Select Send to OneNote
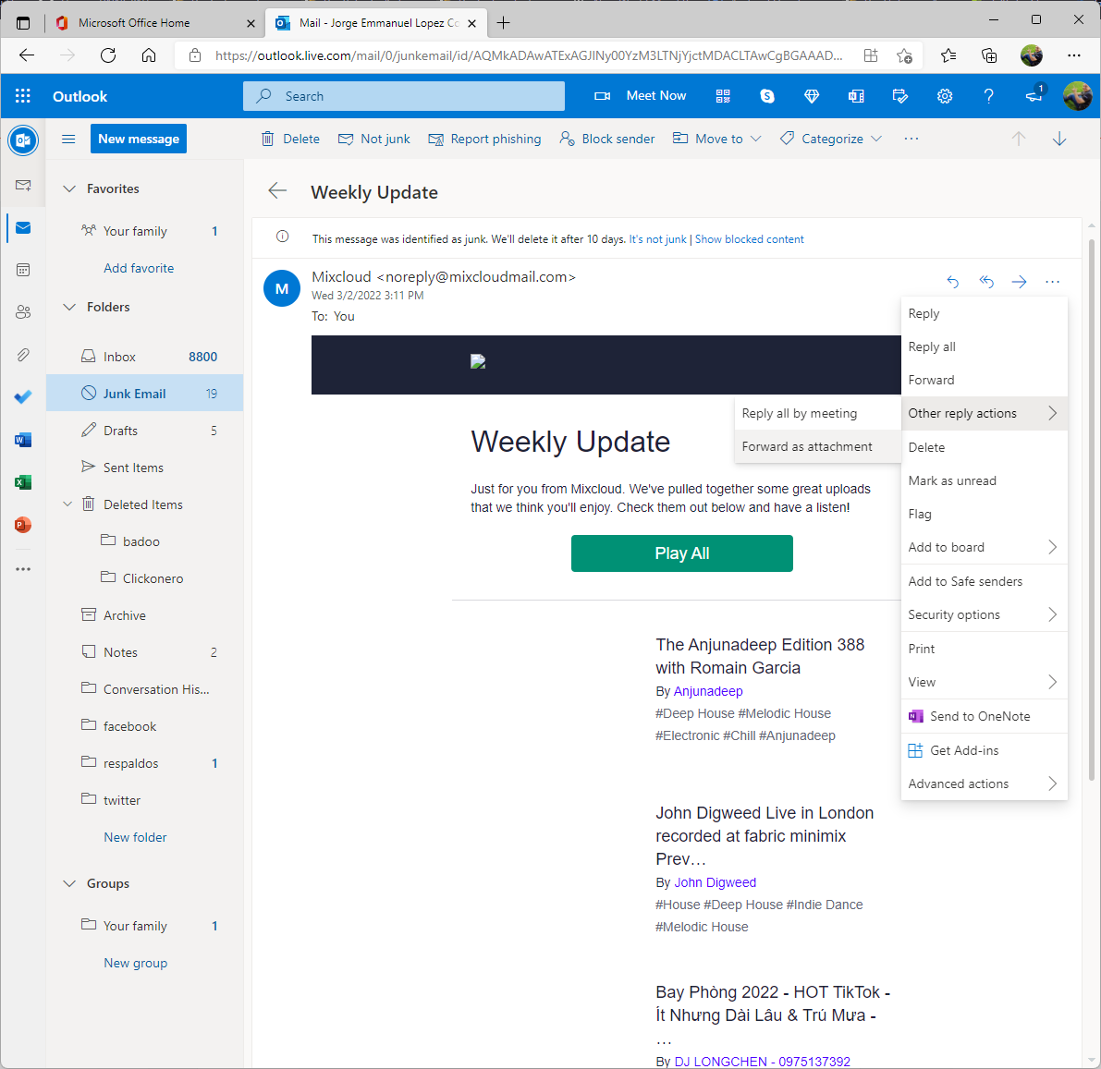1101x1069 pixels. click(985, 716)
